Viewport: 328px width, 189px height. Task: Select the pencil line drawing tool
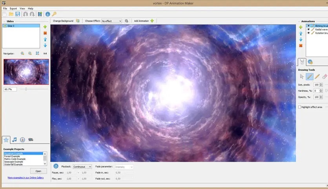317,77
